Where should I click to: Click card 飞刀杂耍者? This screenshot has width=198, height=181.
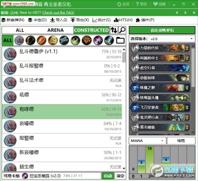[x=160, y=107]
